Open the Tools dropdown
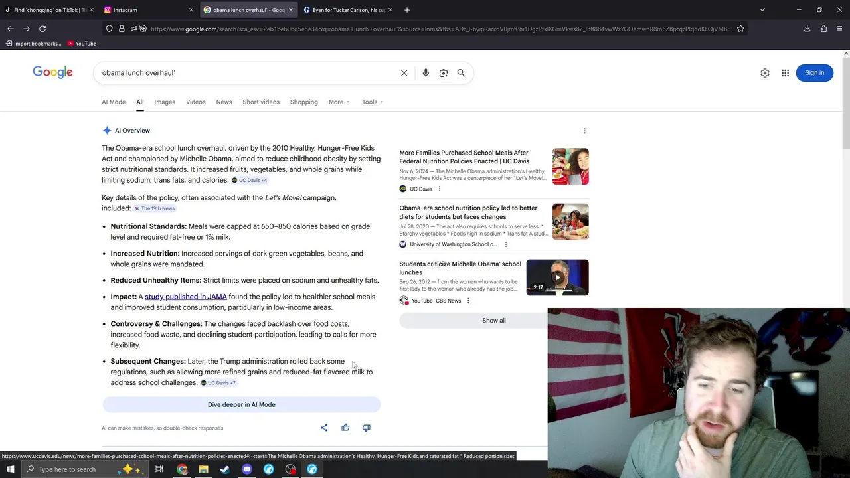The height and width of the screenshot is (478, 850). click(373, 102)
